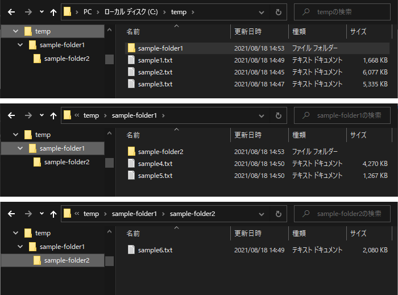Screen dimensions: 398x295
Task: Open recent locations chevron in bottom window
Action: tap(42, 214)
